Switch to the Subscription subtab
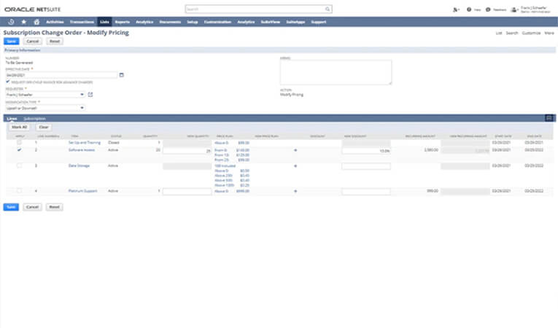This screenshot has width=558, height=328. pyautogui.click(x=34, y=119)
